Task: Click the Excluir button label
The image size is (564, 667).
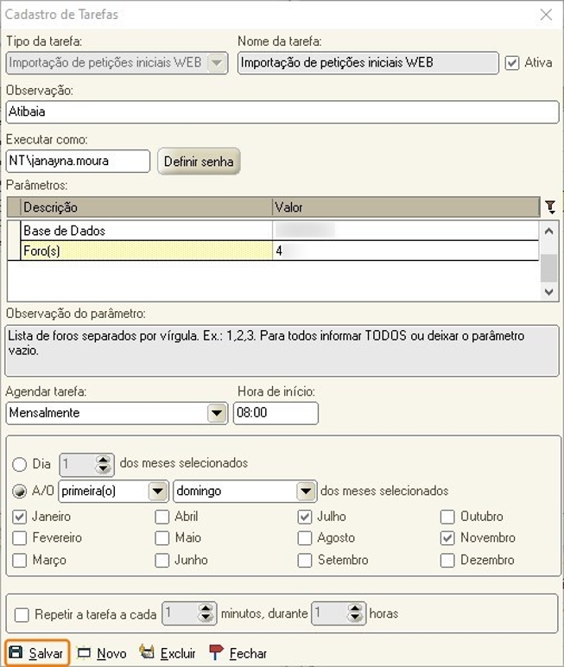Action: (178, 653)
